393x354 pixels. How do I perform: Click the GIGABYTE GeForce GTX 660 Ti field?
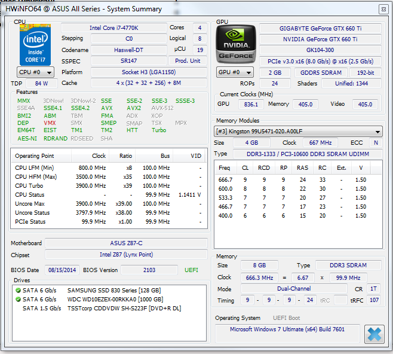(x=320, y=29)
